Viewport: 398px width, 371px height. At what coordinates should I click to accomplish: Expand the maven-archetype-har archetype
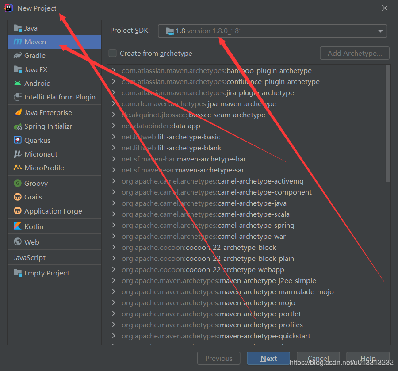pyautogui.click(x=114, y=159)
